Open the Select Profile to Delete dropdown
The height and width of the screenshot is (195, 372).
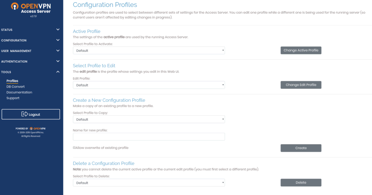click(x=149, y=183)
